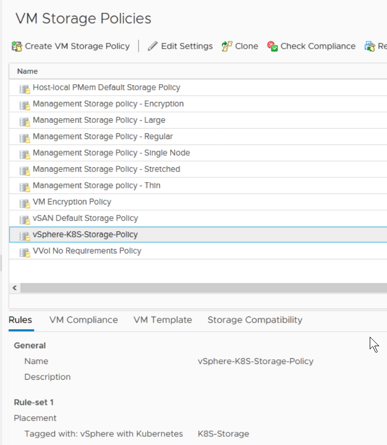Select Host-local PMem Default Storage Policy text
The height and width of the screenshot is (445, 387).
coord(106,87)
